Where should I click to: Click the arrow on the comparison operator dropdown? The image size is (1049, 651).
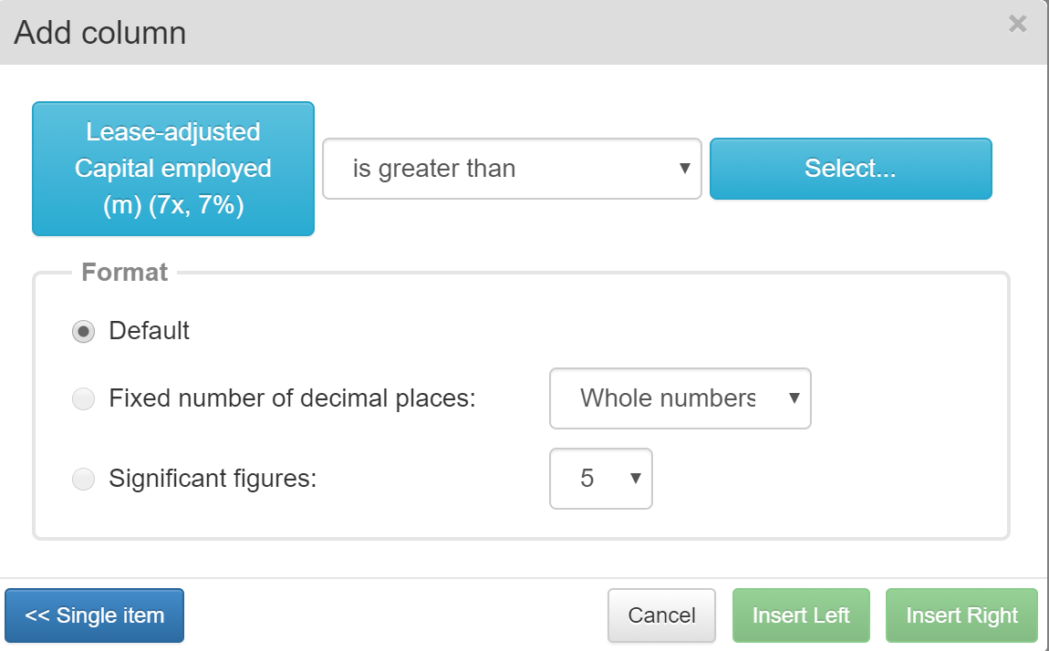pos(684,169)
